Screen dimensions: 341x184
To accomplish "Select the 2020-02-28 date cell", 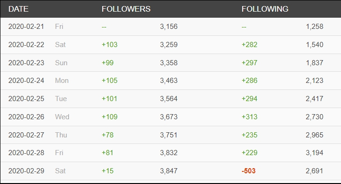I will click(26, 153).
